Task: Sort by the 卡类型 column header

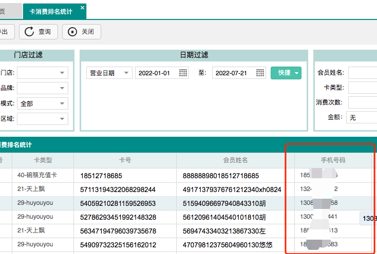Action: (x=43, y=160)
